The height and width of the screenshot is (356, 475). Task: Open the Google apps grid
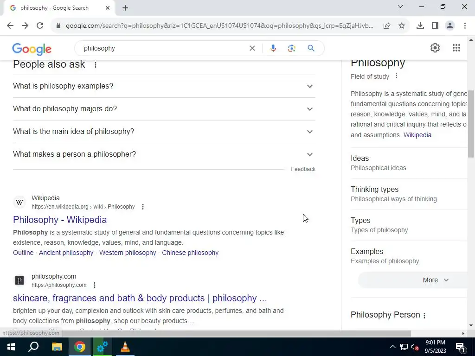[x=456, y=48]
